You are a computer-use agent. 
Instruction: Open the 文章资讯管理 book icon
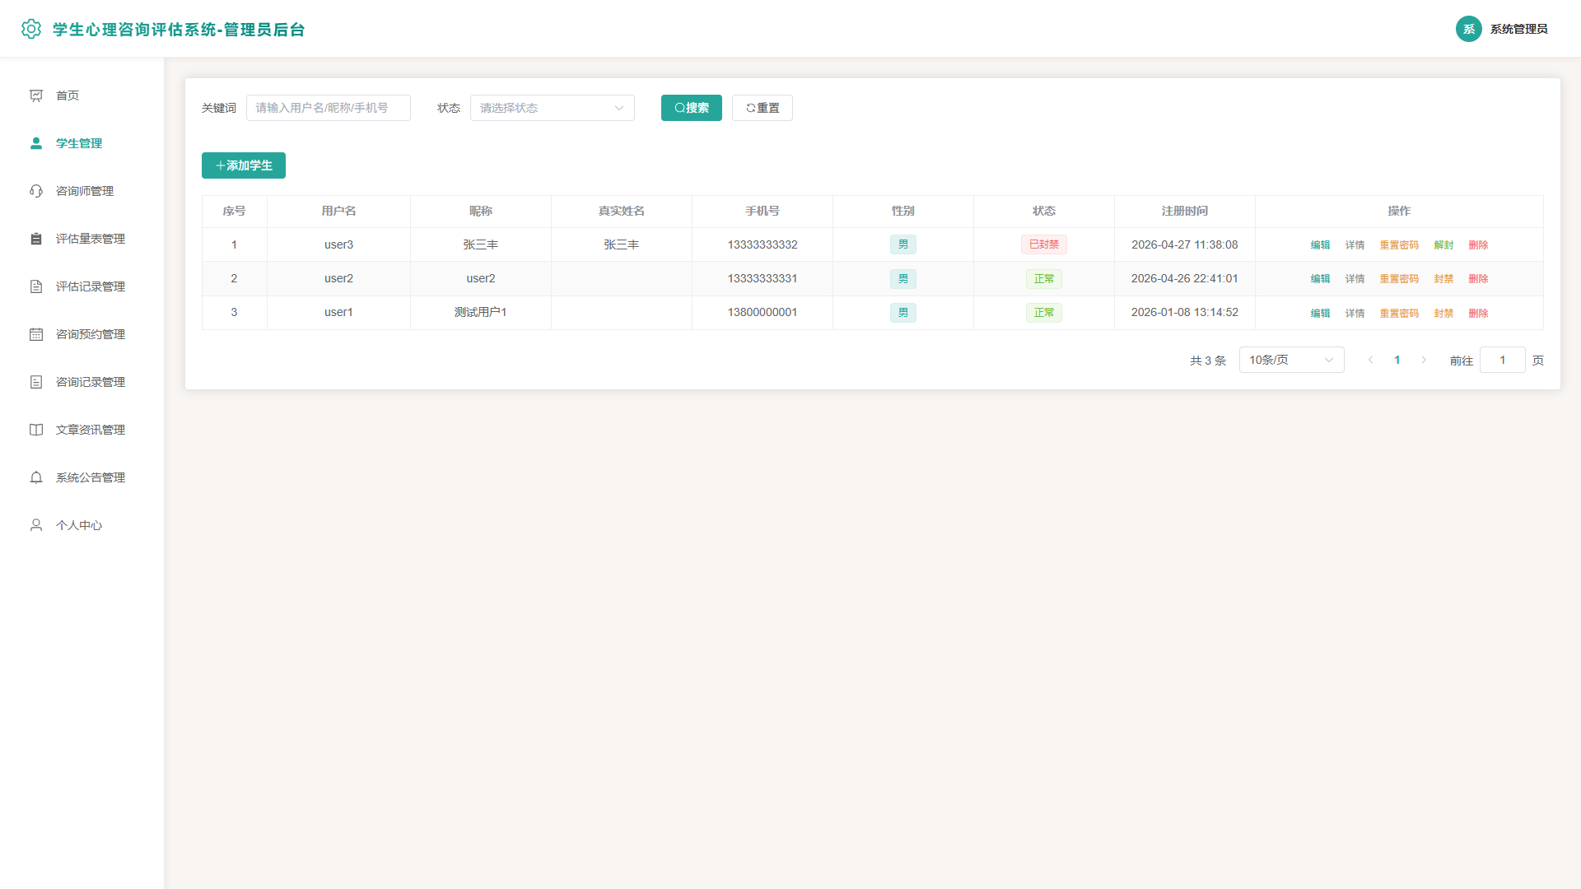click(x=36, y=430)
